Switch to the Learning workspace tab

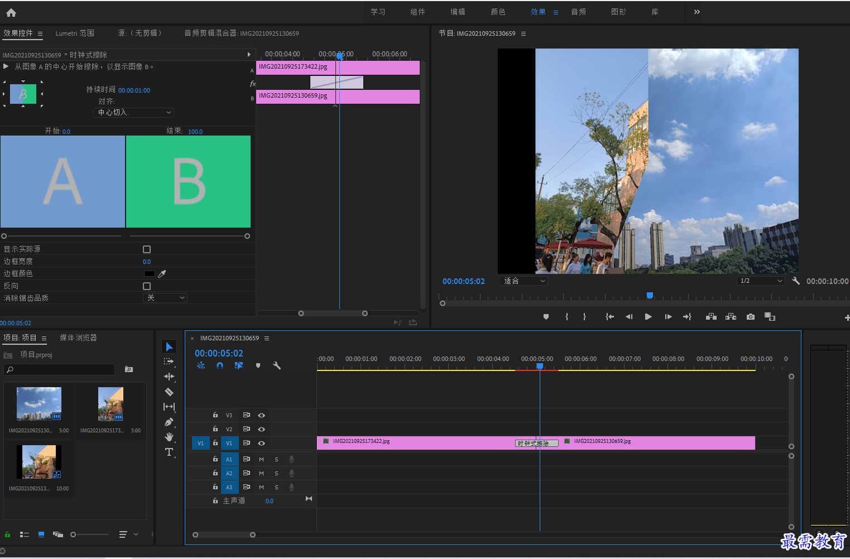378,12
